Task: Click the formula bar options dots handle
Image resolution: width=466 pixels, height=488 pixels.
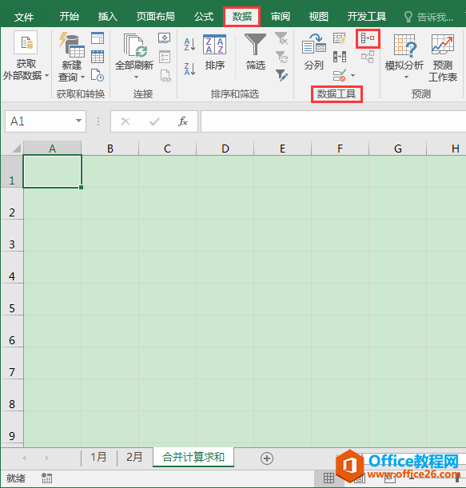Action: [x=98, y=121]
